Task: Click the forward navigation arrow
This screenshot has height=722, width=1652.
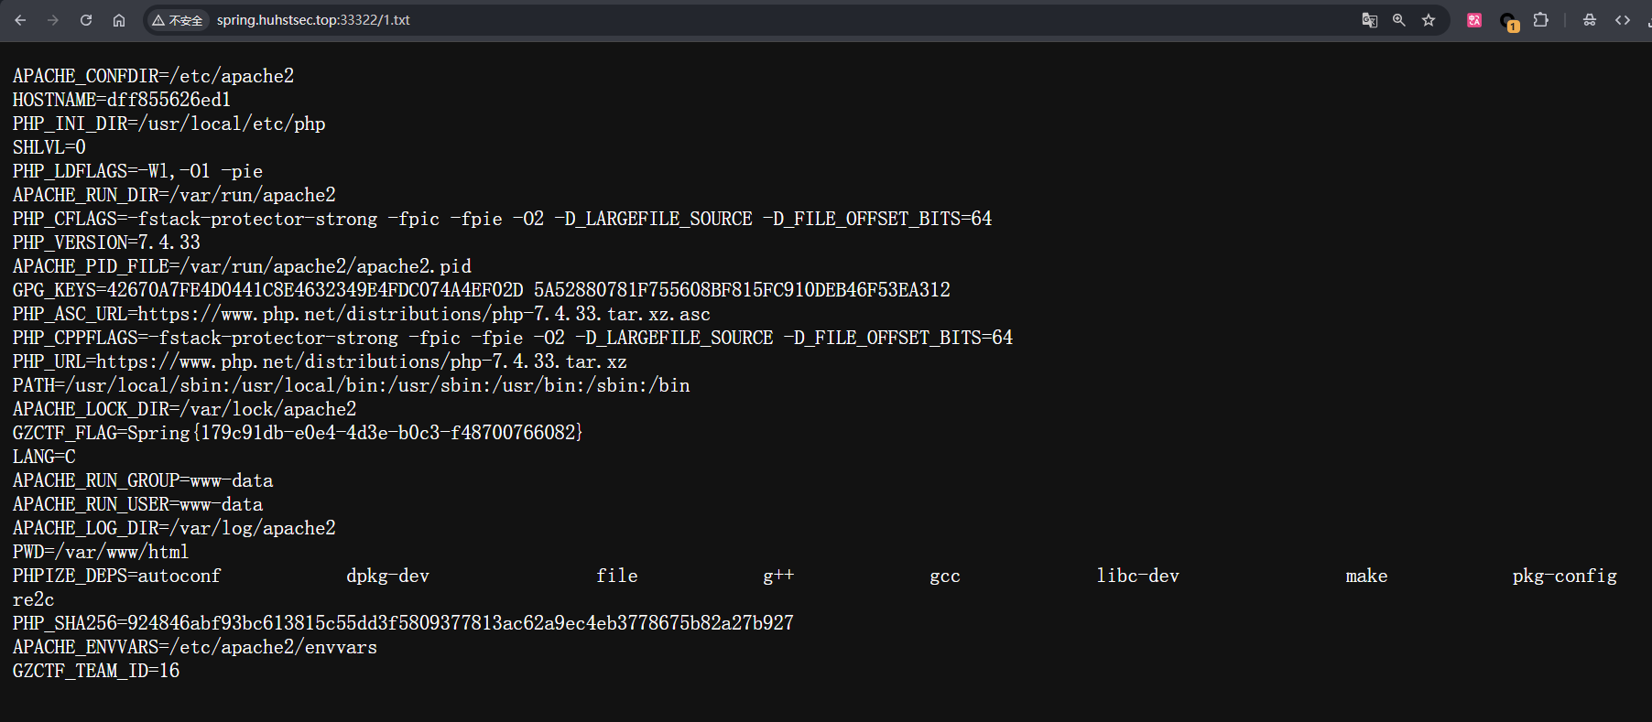Action: pos(53,20)
